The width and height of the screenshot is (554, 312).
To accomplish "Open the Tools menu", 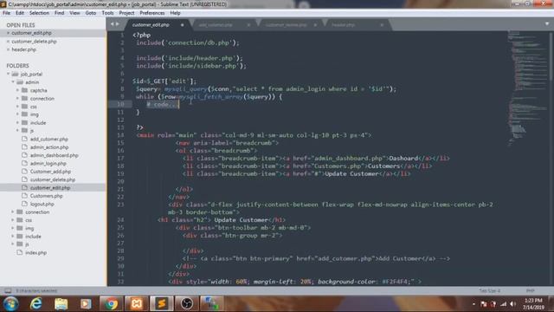I will point(107,13).
